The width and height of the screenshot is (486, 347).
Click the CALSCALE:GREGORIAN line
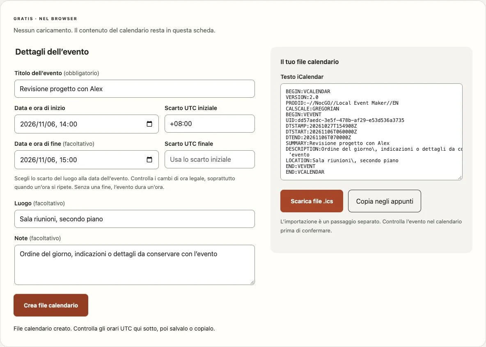click(x=312, y=109)
